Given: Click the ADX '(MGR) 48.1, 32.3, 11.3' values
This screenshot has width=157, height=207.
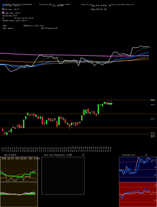Looking at the screenshot, I should (33, 26).
